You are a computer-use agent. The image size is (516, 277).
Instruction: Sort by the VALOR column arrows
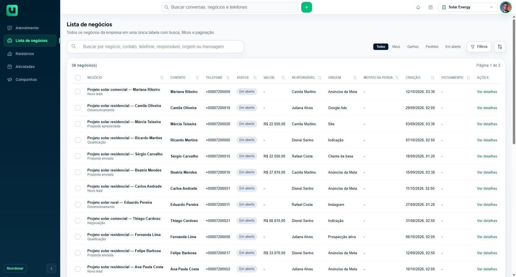click(283, 78)
